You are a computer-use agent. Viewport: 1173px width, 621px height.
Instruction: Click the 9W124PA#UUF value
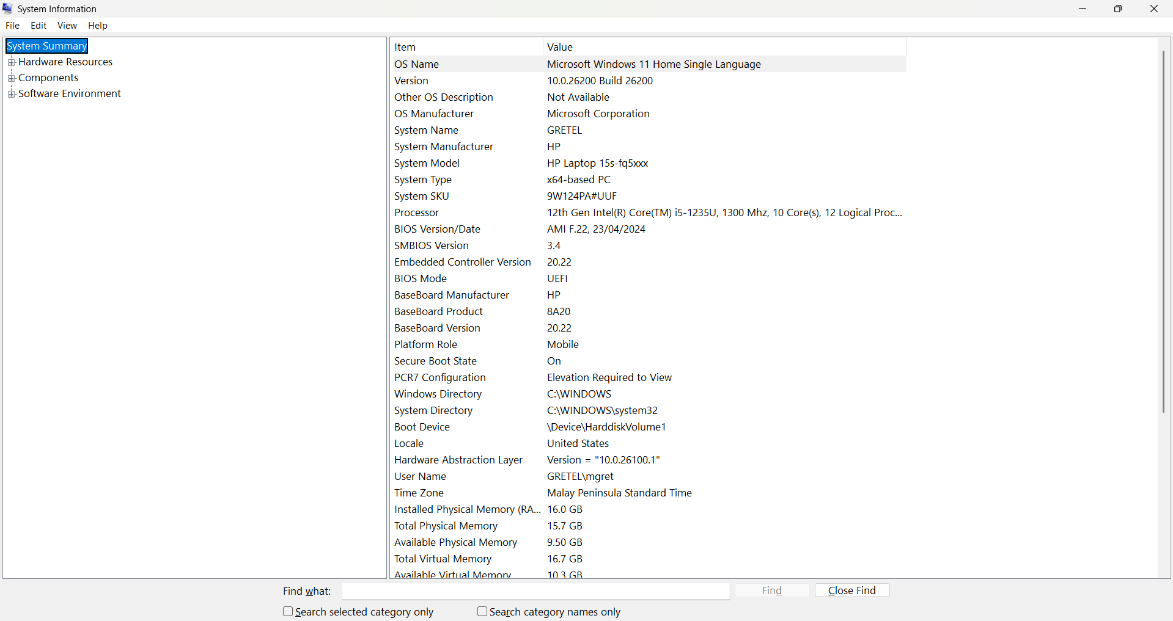[x=582, y=196]
